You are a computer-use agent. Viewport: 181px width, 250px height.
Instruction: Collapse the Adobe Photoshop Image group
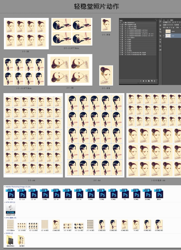5,186
